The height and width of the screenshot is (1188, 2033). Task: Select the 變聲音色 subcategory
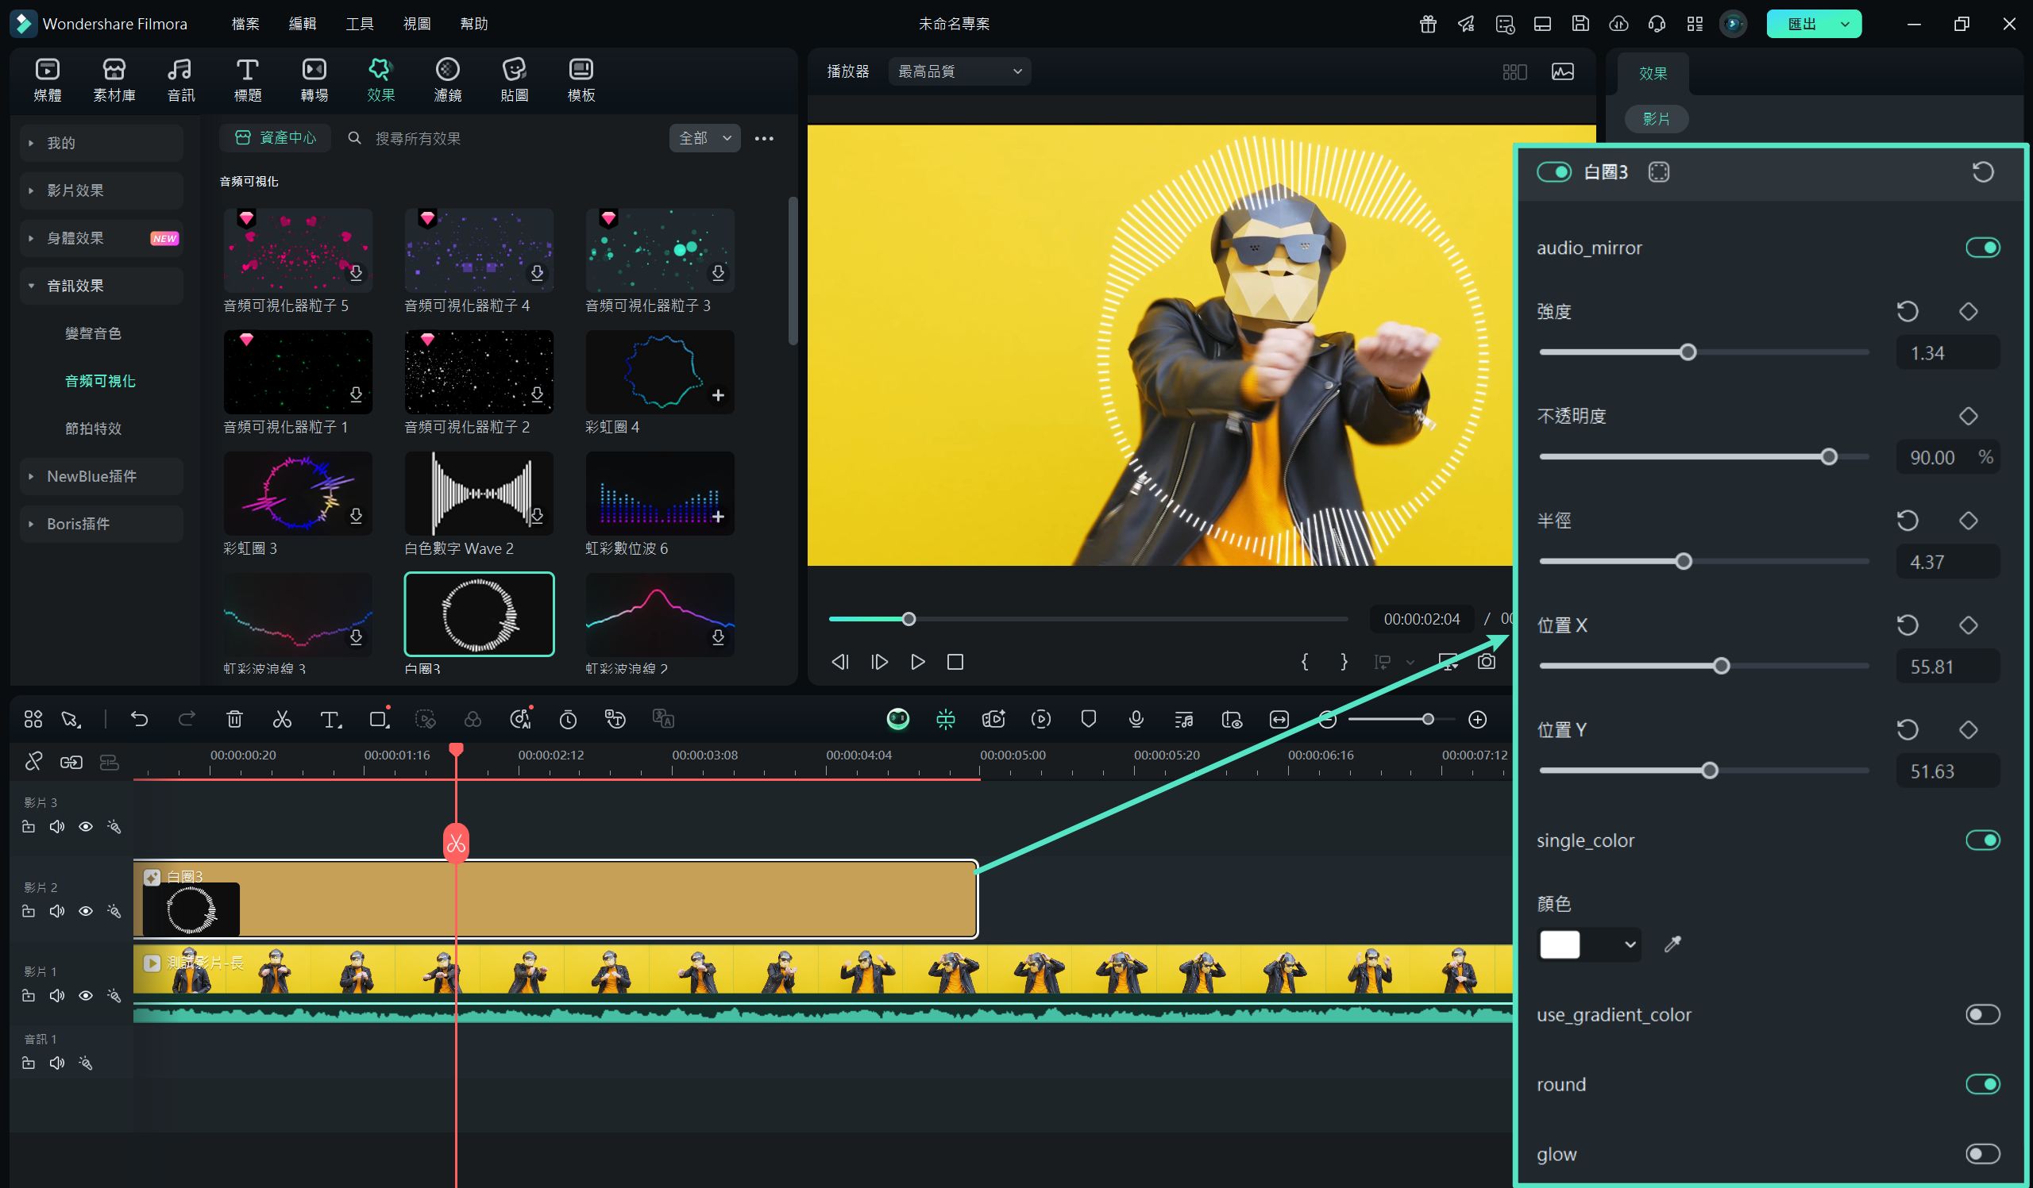pyautogui.click(x=94, y=333)
